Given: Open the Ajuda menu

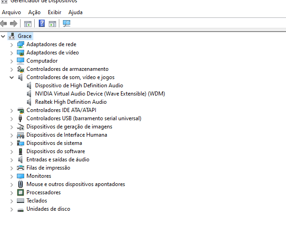Looking at the screenshot, I should tap(75, 12).
